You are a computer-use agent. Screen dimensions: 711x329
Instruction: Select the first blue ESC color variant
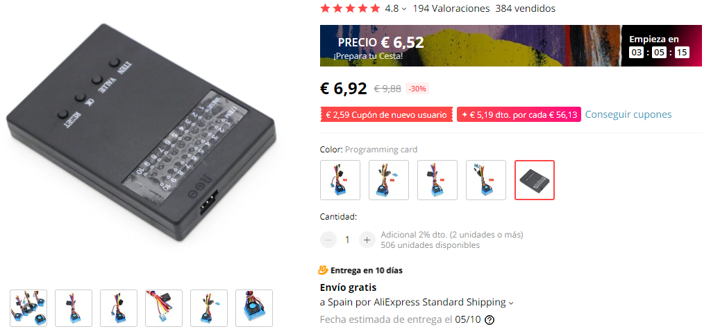(340, 179)
